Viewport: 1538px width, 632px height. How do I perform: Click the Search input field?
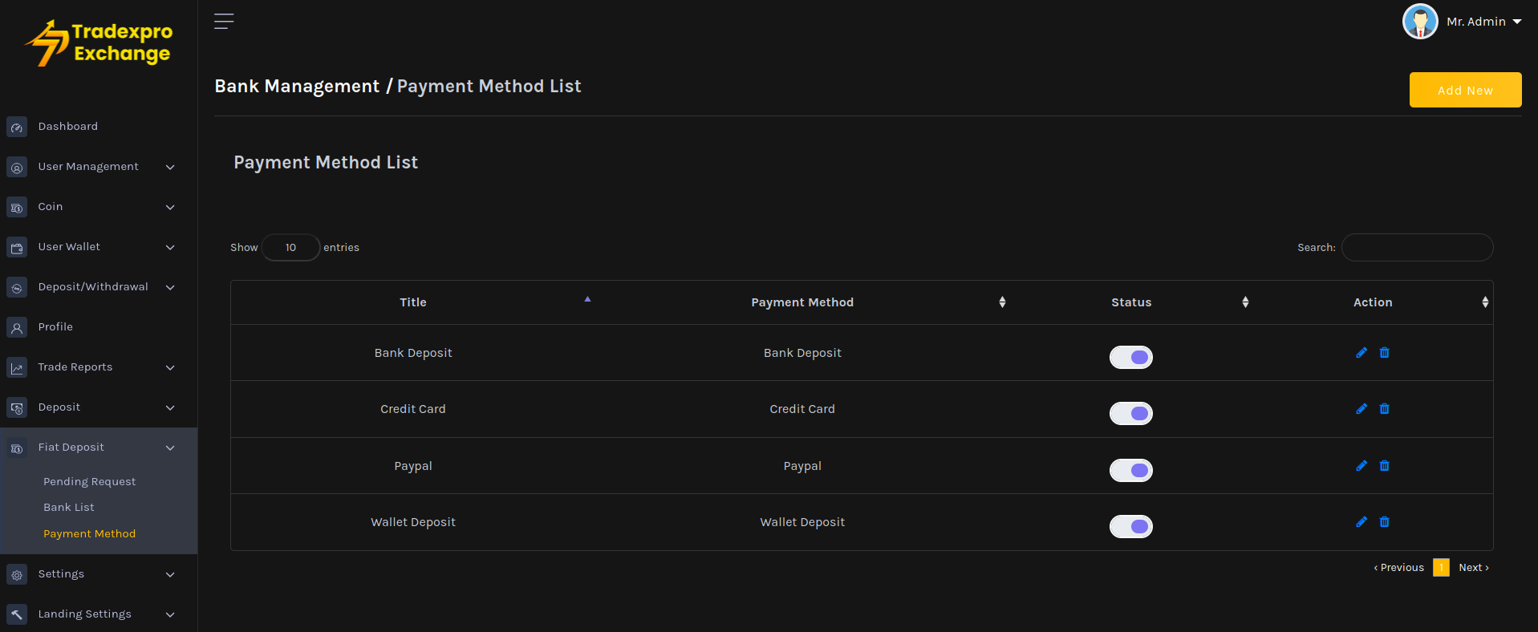[1417, 248]
